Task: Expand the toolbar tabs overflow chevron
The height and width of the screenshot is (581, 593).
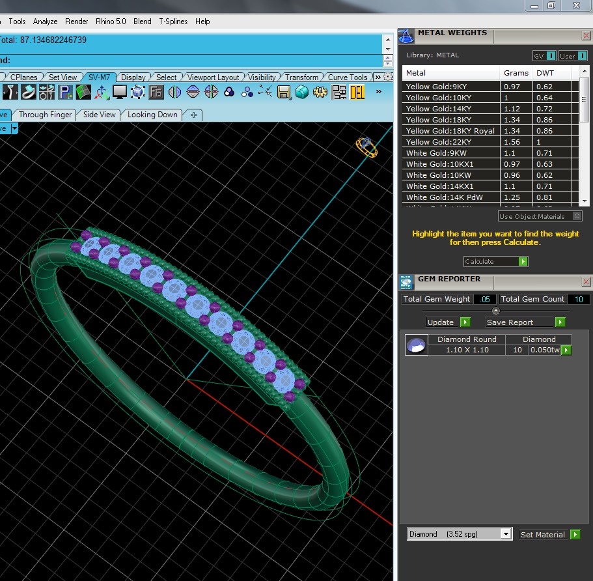Action: pos(378,77)
